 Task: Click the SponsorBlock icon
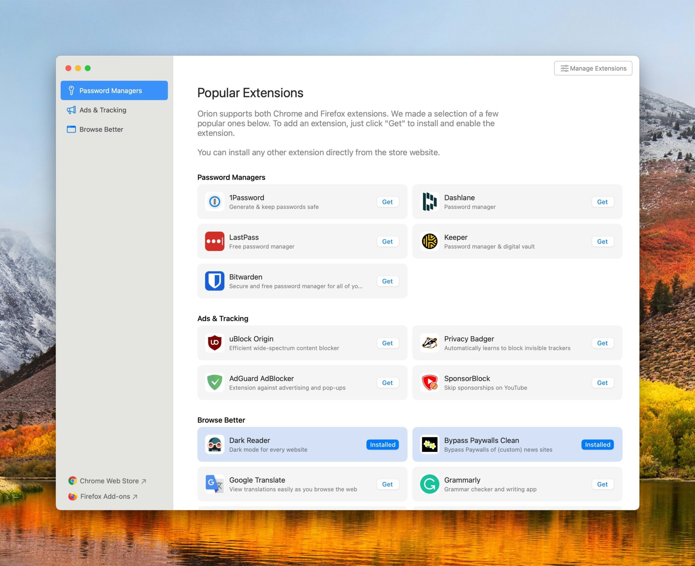pyautogui.click(x=429, y=383)
